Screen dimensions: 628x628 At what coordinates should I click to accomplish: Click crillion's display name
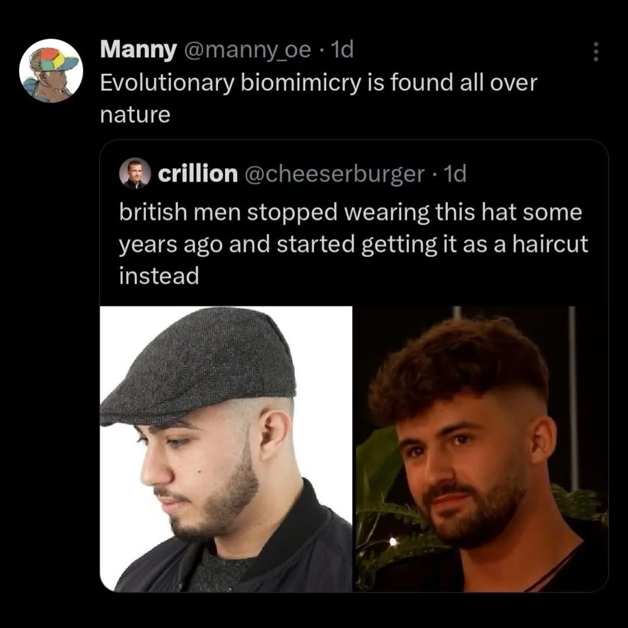[197, 174]
